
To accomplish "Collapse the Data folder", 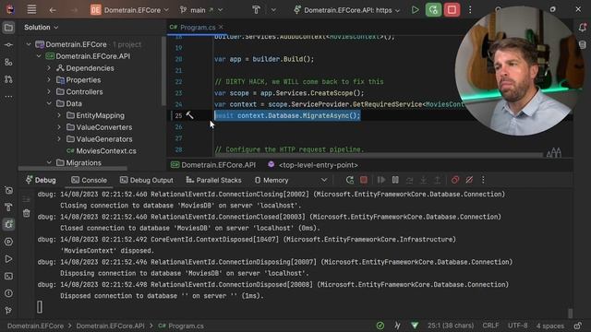I will (49, 103).
